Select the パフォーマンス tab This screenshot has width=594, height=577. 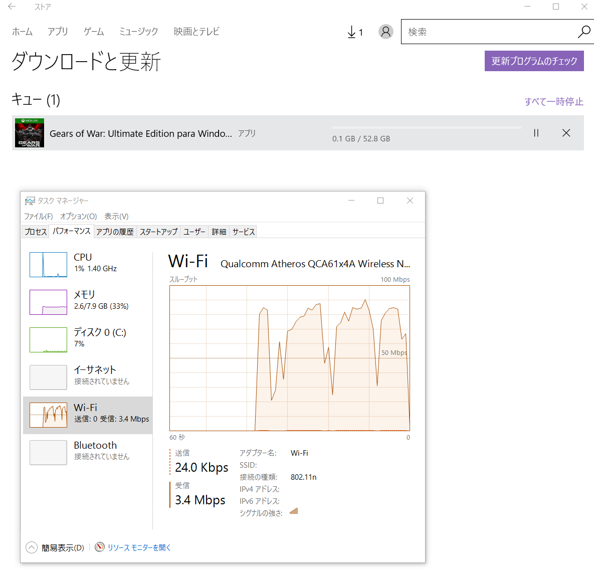tap(71, 231)
